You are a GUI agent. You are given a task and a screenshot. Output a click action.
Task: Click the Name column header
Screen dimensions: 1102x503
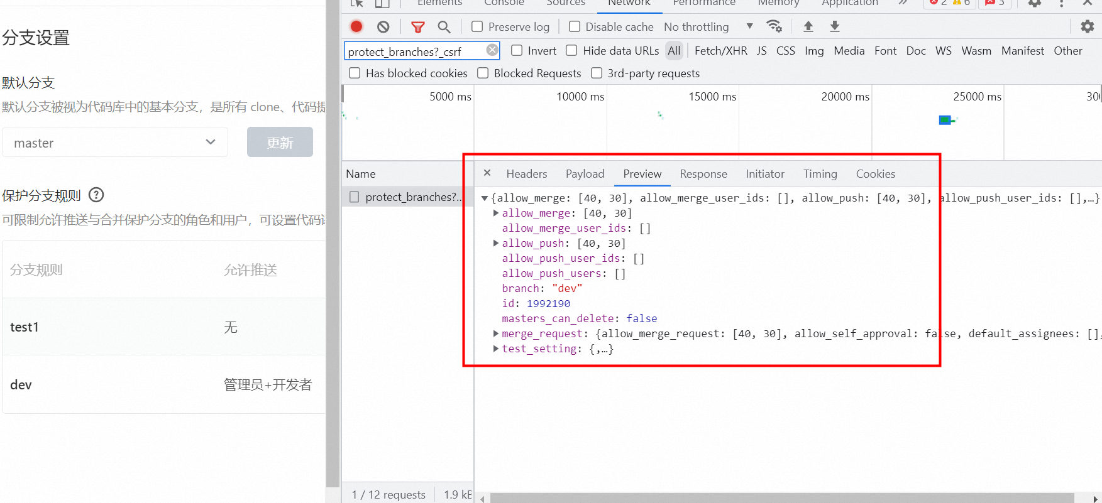tap(407, 174)
